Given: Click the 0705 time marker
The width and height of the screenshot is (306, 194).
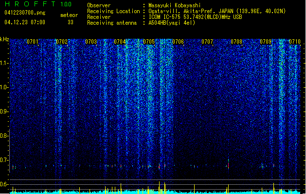Looking at the screenshot, I should 149,42.
